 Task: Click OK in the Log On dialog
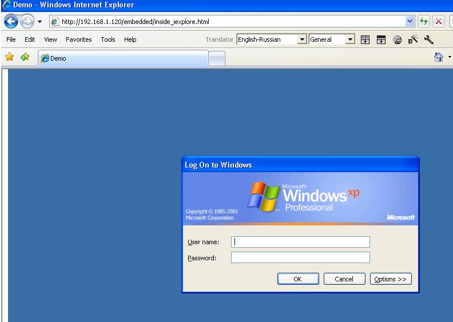[x=298, y=279]
